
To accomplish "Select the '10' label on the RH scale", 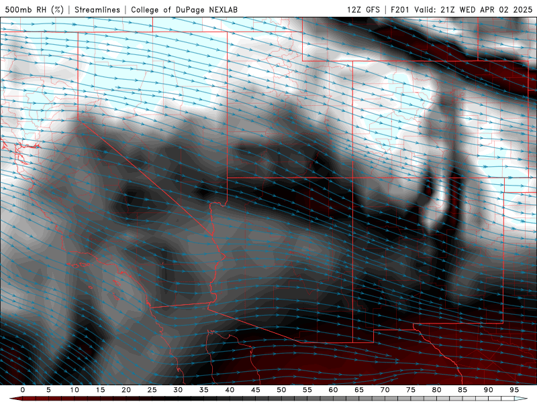I will click(x=75, y=390).
